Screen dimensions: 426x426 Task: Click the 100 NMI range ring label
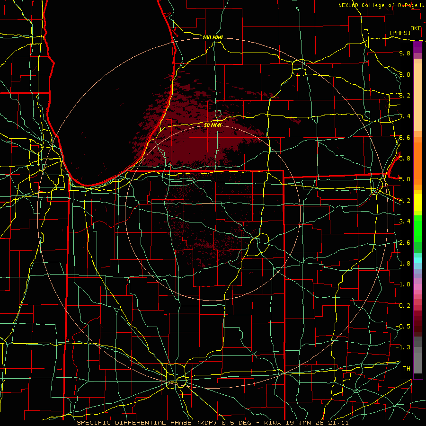213,37
